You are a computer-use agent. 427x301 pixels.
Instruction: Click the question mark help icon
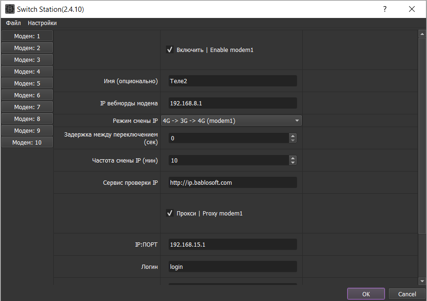(384, 9)
